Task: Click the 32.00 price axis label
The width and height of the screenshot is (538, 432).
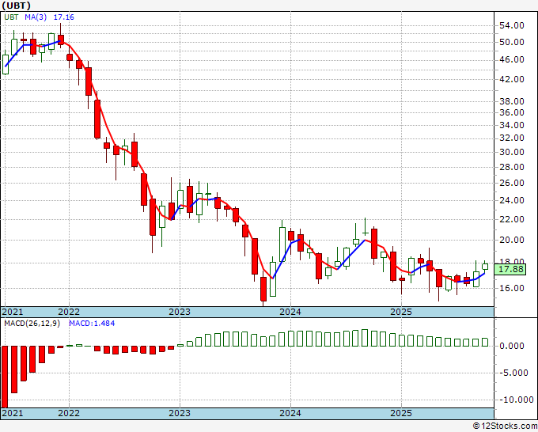Action: [x=511, y=138]
